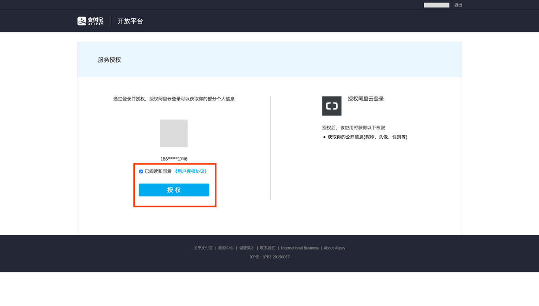Select the masked phone number 186****1746

(x=174, y=159)
